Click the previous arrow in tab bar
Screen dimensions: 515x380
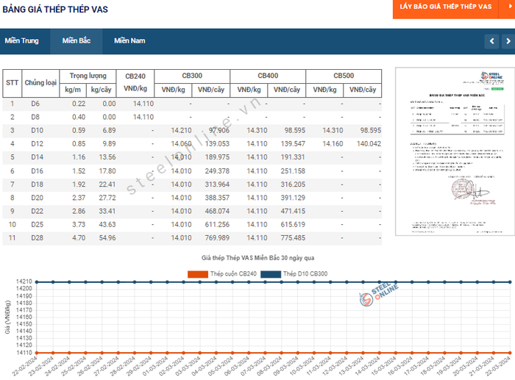pos(491,41)
